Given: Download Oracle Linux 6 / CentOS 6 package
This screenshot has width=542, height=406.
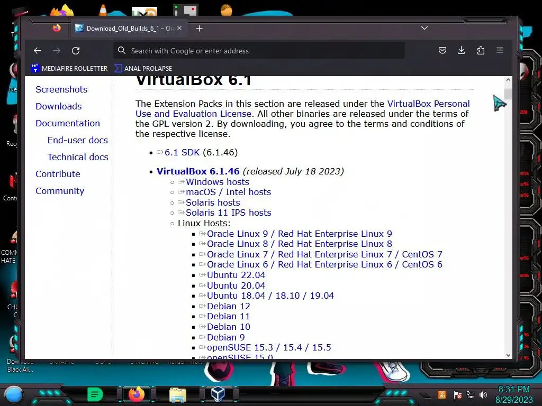Looking at the screenshot, I should point(324,264).
